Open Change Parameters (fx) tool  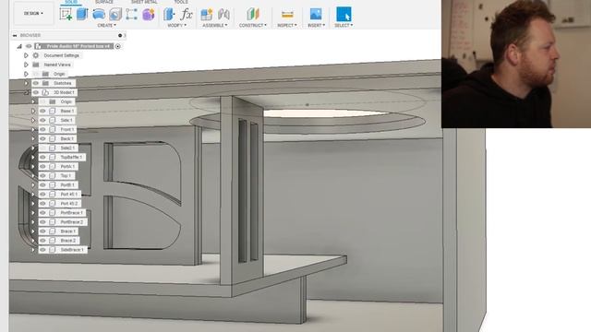pyautogui.click(x=187, y=15)
